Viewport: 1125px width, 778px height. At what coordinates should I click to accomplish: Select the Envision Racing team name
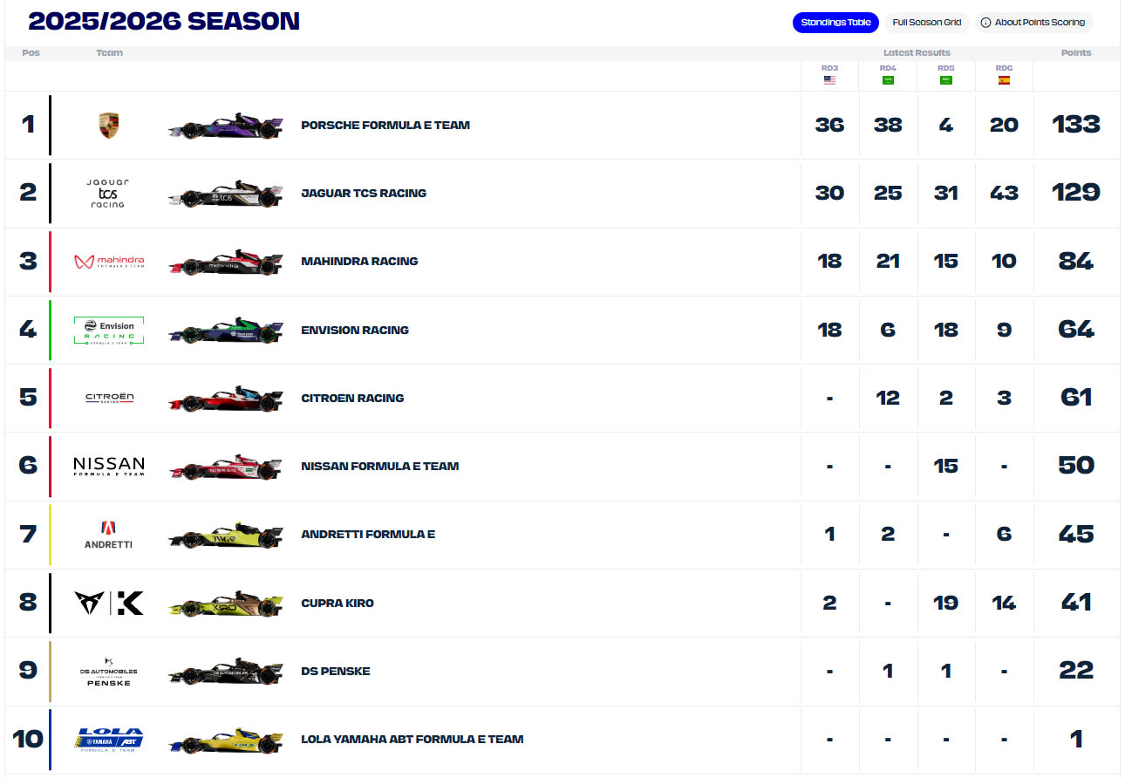click(x=355, y=330)
